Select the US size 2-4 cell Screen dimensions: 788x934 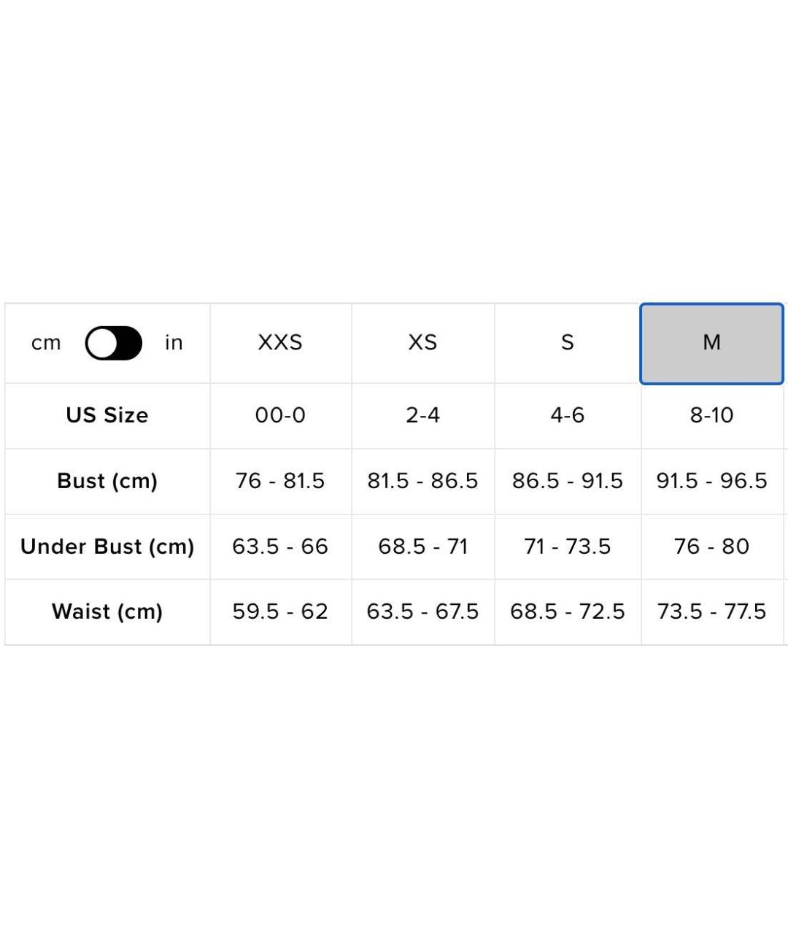(x=422, y=415)
